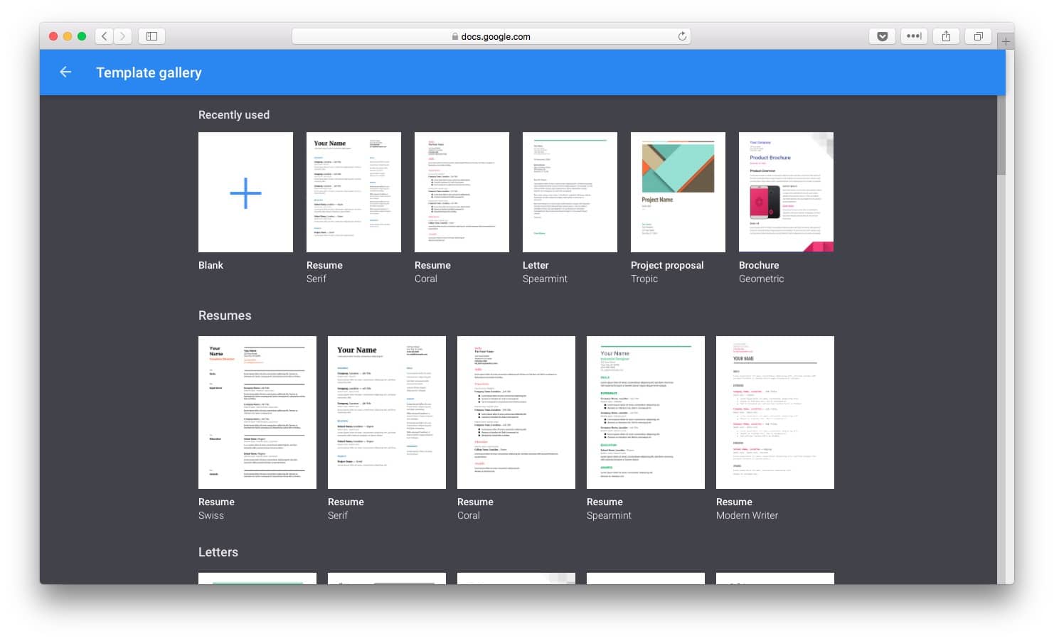1054x641 pixels.
Task: Pick the Resume Swiss template
Action: (x=257, y=412)
